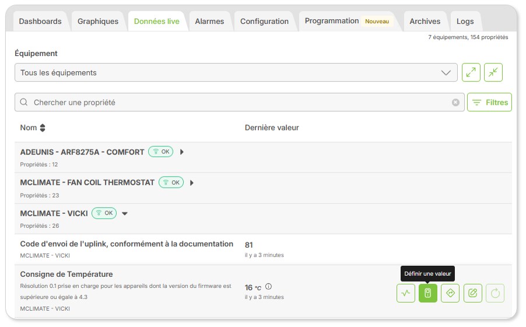The width and height of the screenshot is (526, 327).
Task: Click Propriétés : 12 text
Action: coord(39,164)
